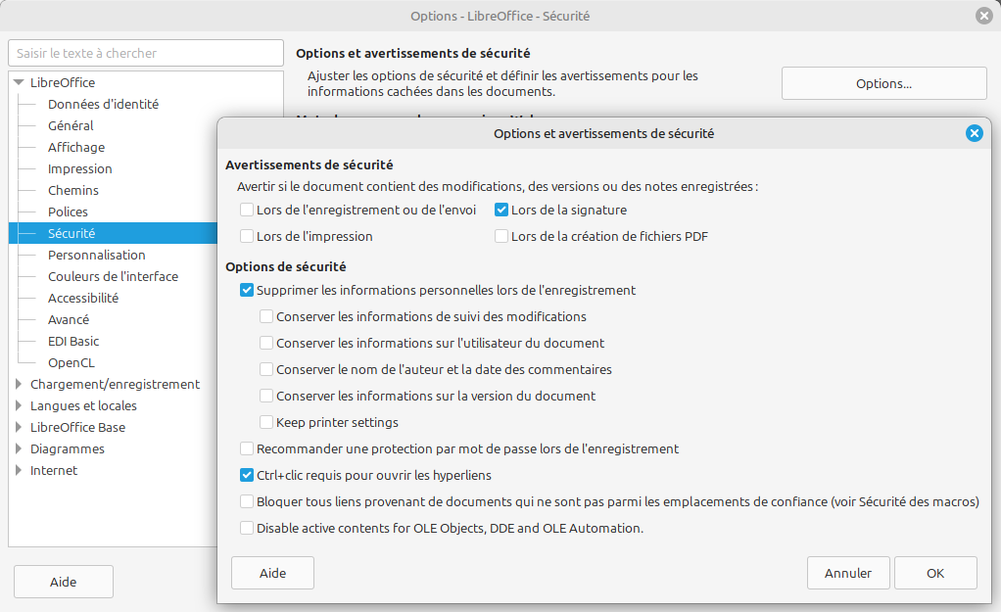Choose 'Couleurs de l'interface' entry
1001x612 pixels.
(x=113, y=277)
